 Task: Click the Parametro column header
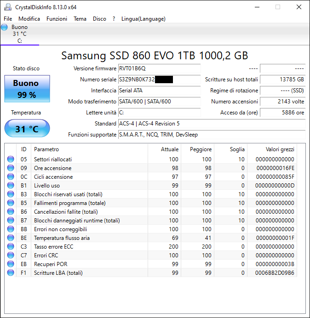click(x=89, y=149)
